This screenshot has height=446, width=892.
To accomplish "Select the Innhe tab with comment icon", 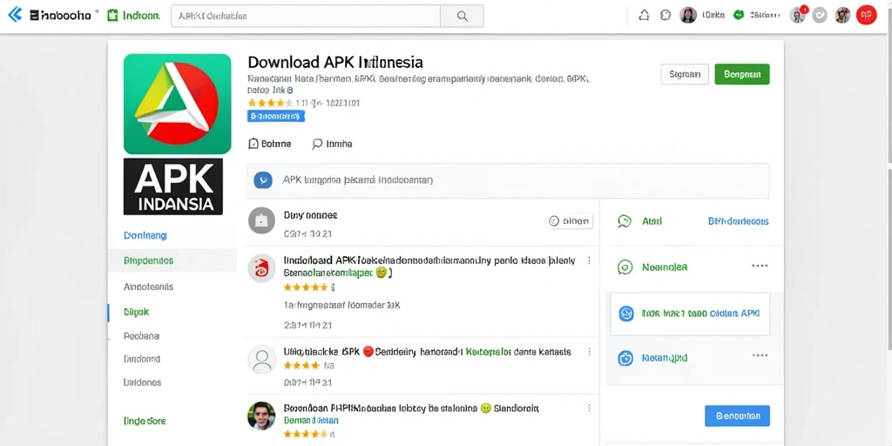I will (332, 144).
